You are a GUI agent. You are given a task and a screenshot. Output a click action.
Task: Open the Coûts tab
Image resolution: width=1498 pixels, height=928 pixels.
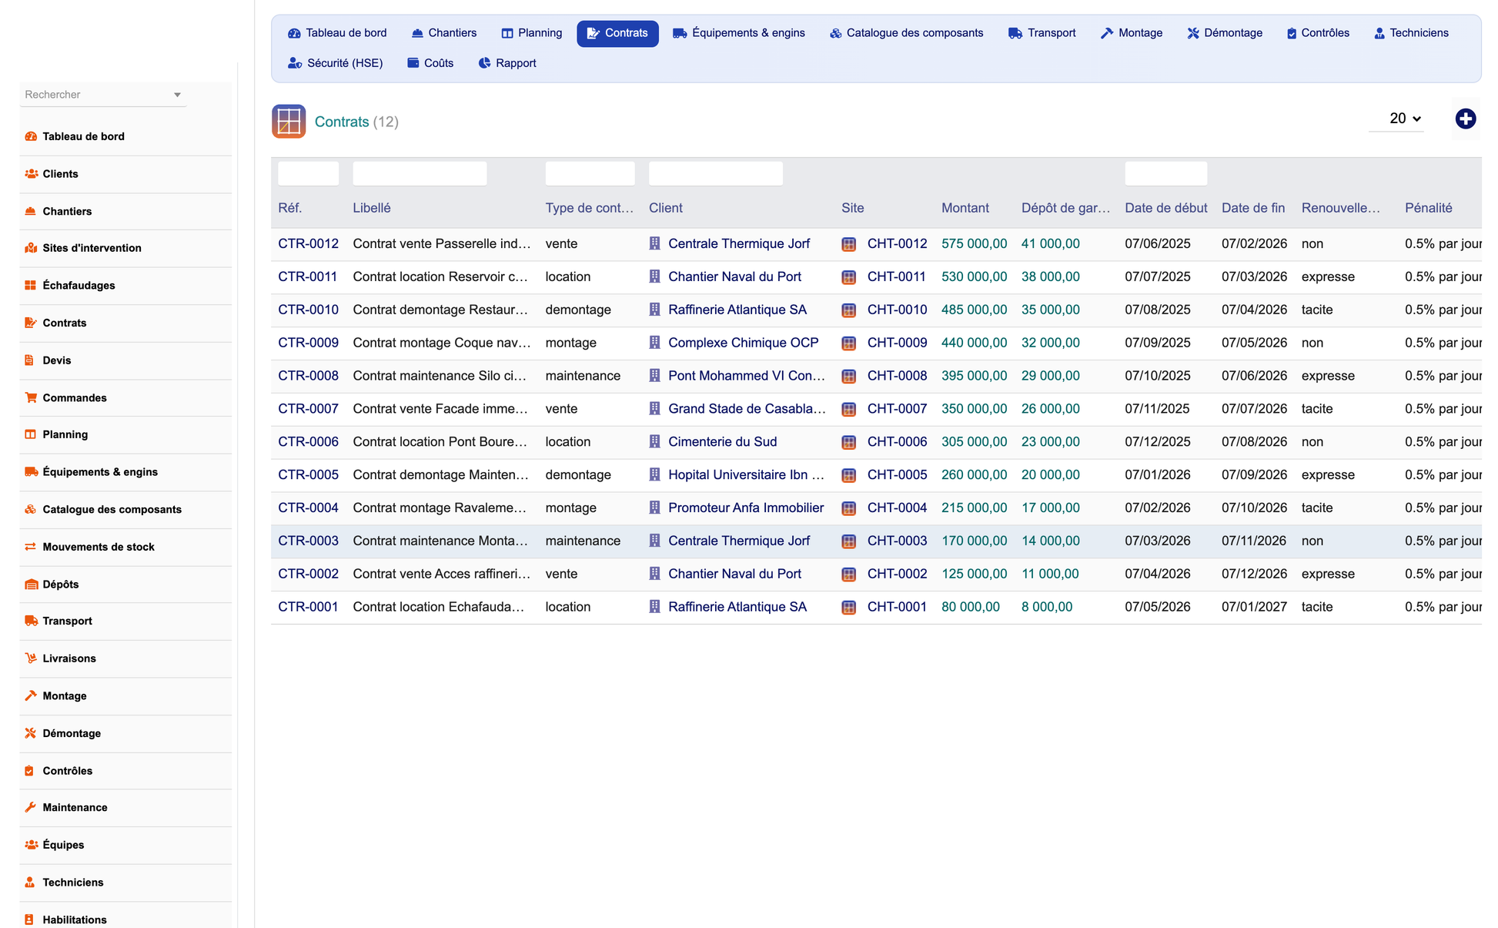[x=430, y=63]
